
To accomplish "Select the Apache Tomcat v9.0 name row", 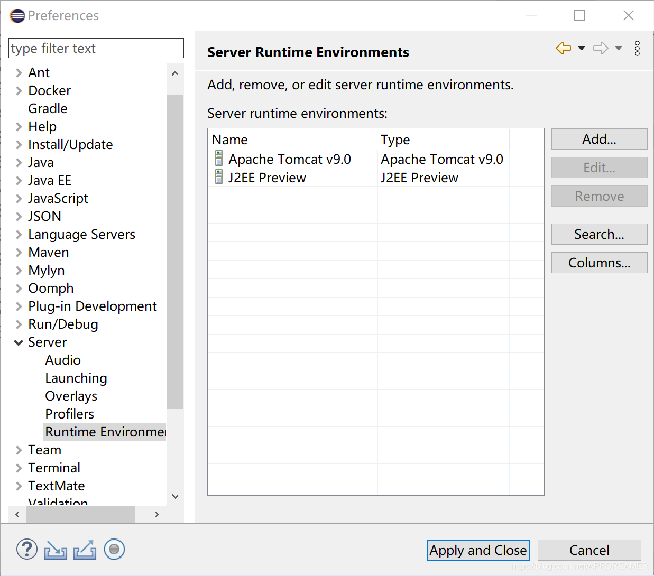I will point(290,159).
